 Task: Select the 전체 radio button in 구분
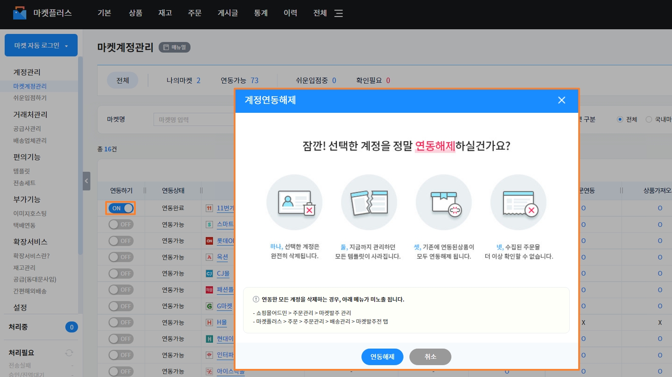click(620, 120)
